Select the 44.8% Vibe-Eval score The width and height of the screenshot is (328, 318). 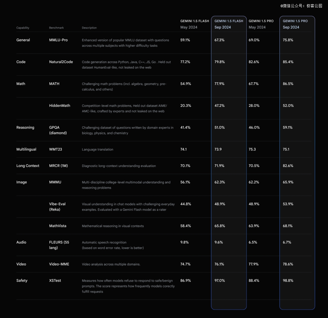click(186, 204)
